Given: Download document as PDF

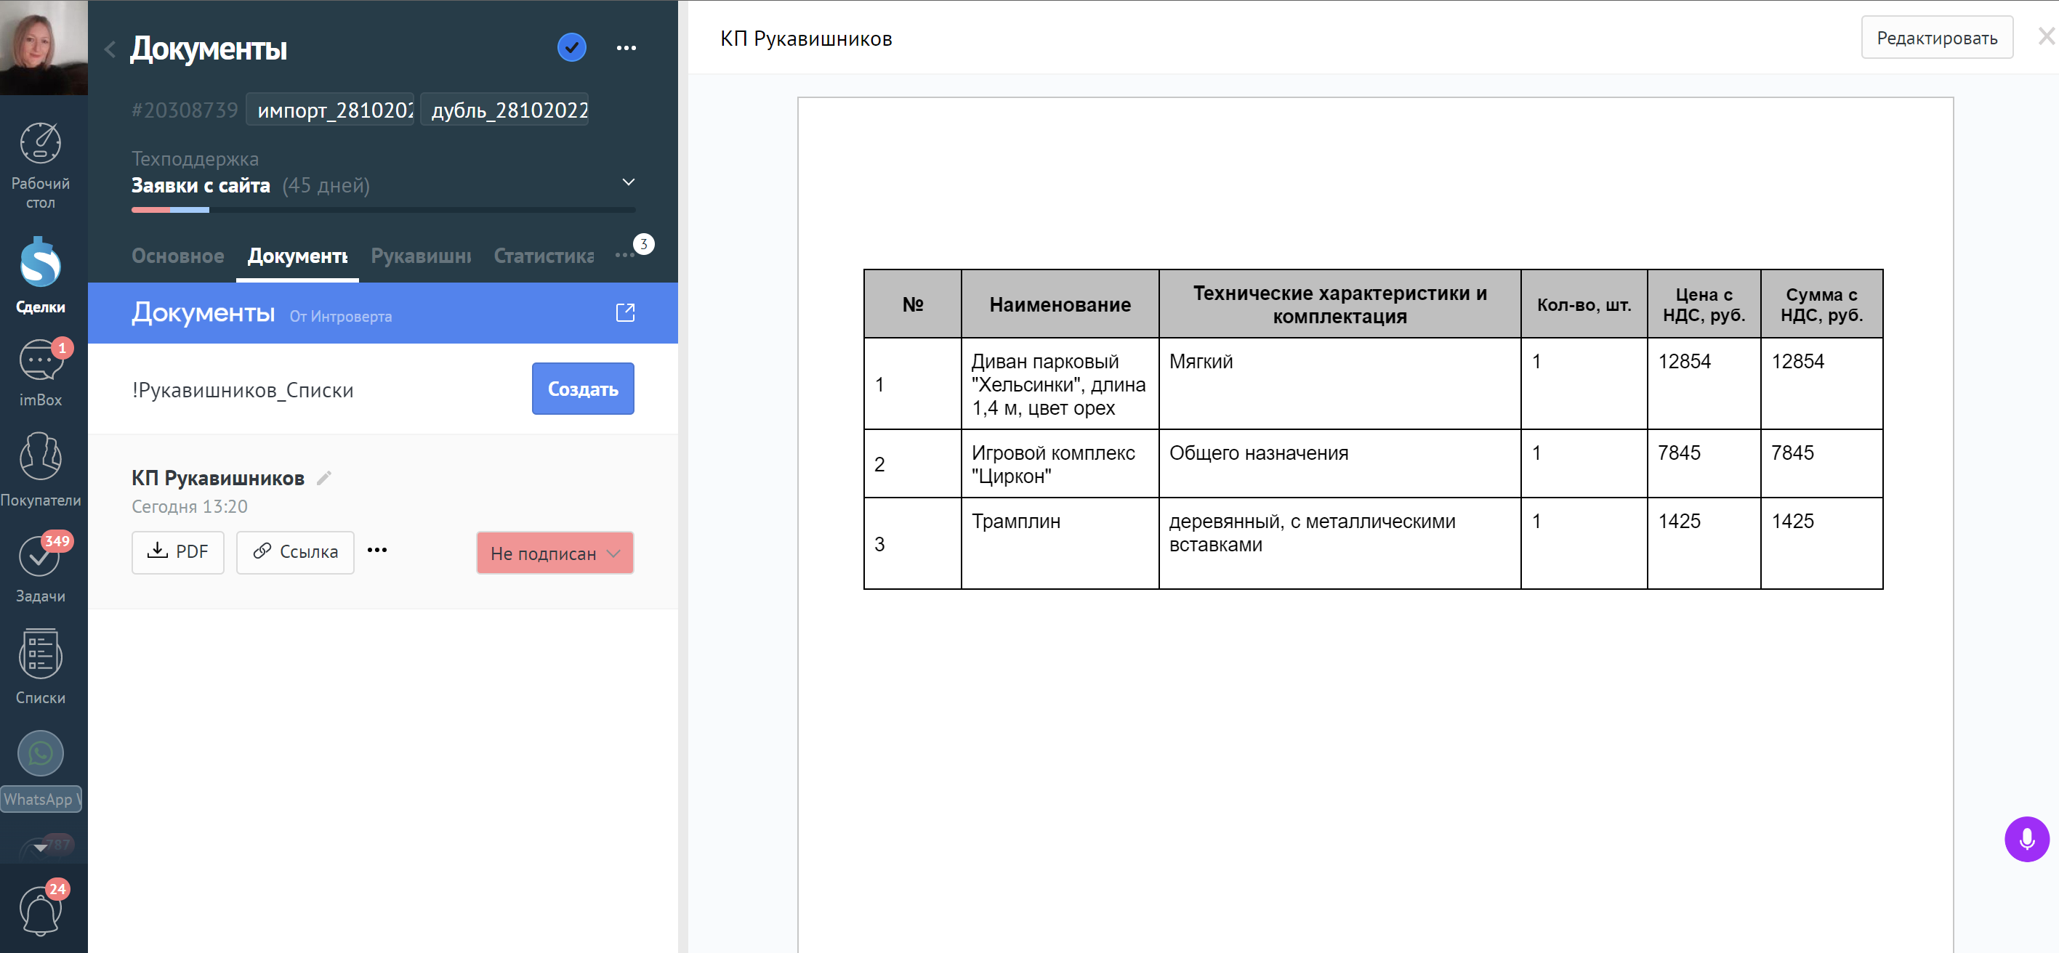Looking at the screenshot, I should click(177, 552).
